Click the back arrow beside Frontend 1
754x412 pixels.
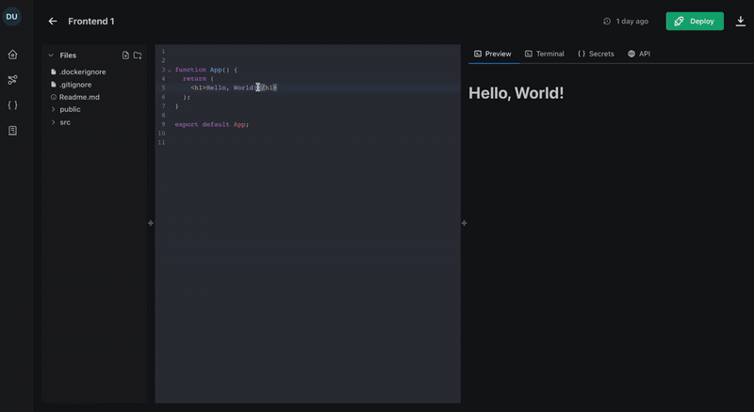tap(53, 22)
